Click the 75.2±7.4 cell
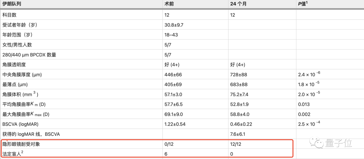Image resolution: width=364 pixels, height=159 pixels. 240,95
